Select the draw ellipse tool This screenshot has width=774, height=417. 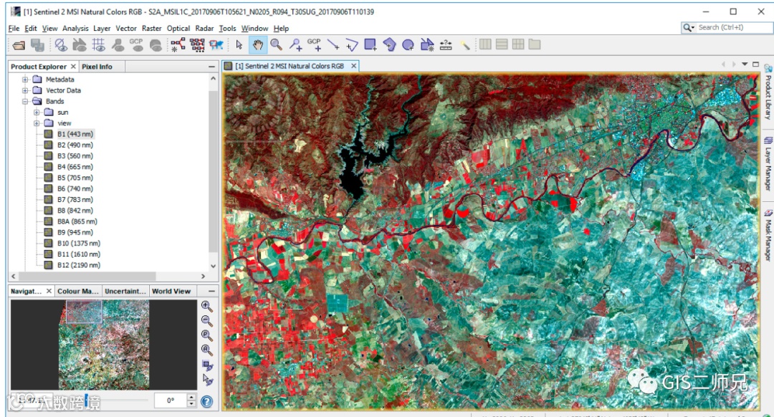pos(408,45)
